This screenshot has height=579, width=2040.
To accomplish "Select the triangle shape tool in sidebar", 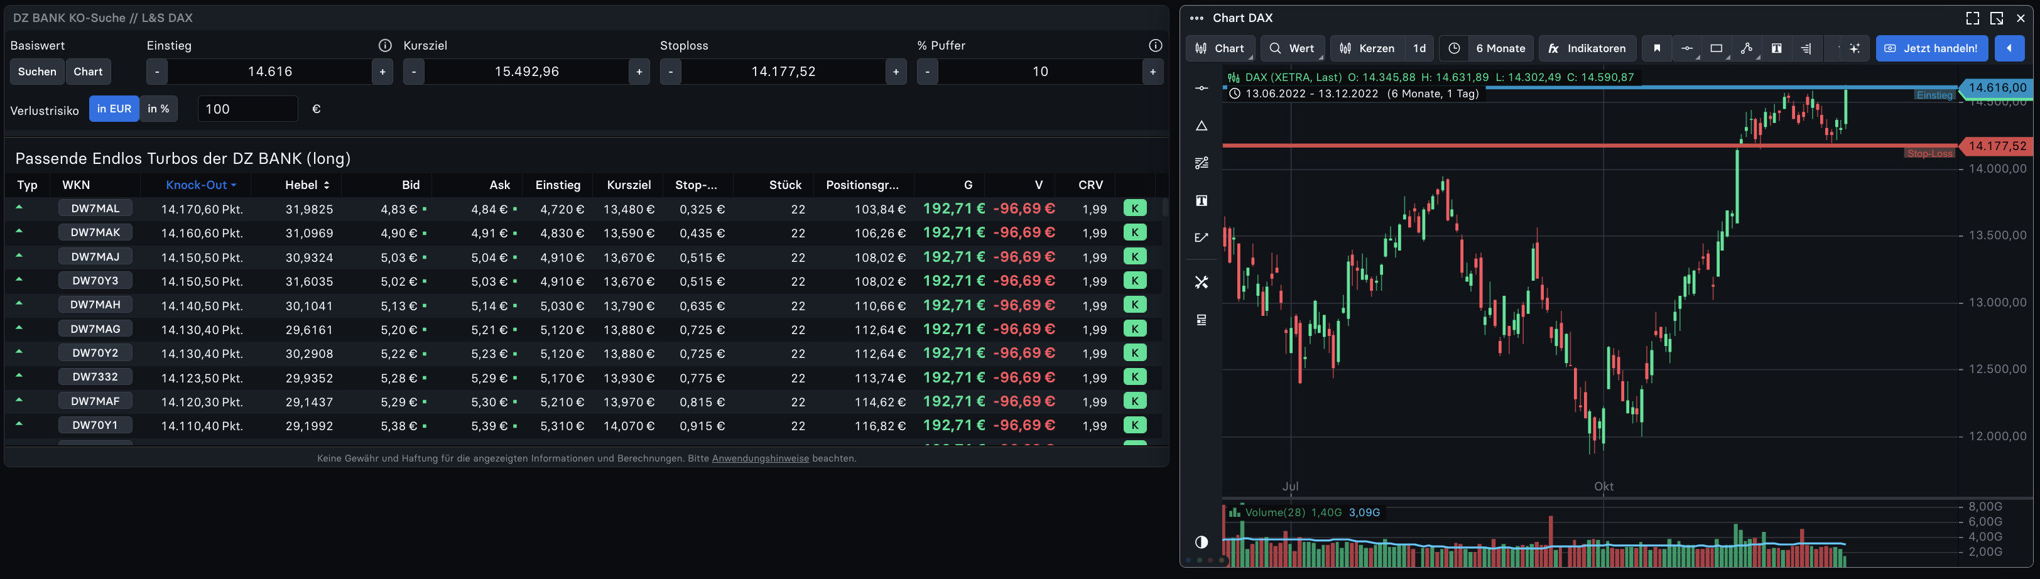I will (1202, 126).
